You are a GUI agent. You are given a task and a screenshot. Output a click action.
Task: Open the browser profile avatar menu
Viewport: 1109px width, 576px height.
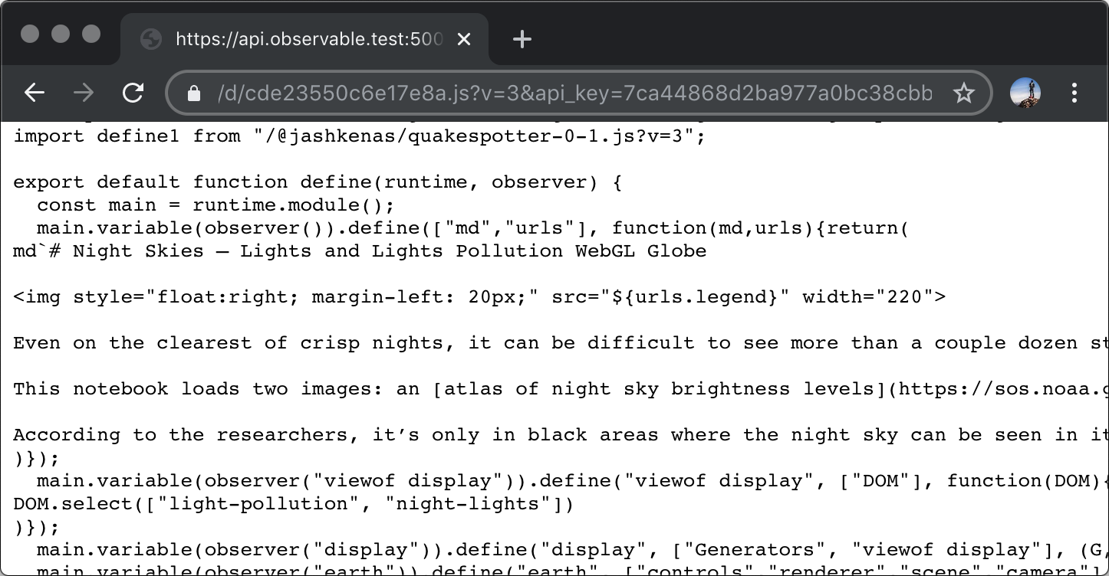[x=1026, y=92]
